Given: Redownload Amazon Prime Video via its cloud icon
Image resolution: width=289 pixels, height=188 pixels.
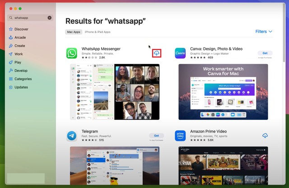Looking at the screenshot, I should click(265, 136).
